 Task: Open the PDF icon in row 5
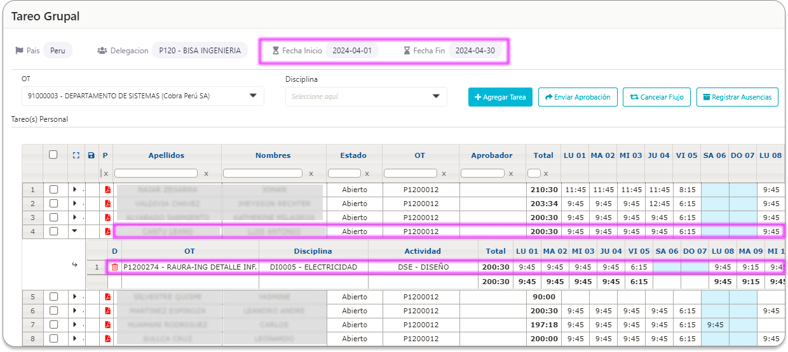(x=107, y=297)
